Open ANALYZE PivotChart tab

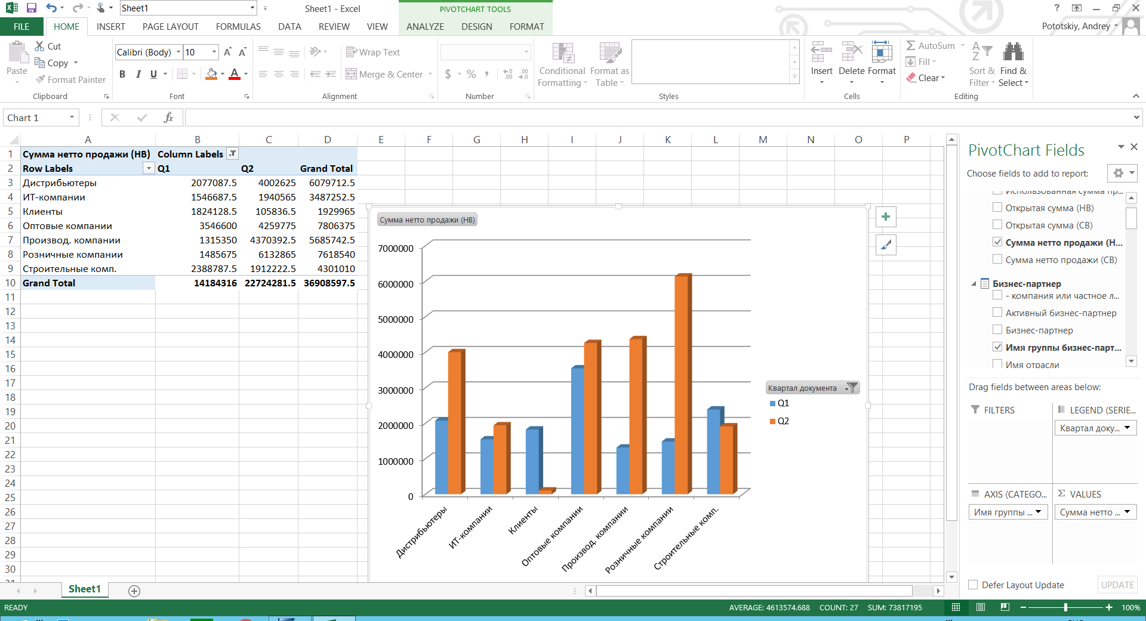click(x=425, y=27)
